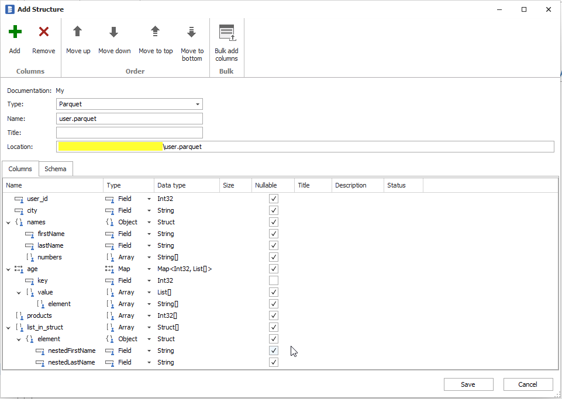562x399 pixels.
Task: Enable Nullable for the key row
Action: click(x=274, y=280)
